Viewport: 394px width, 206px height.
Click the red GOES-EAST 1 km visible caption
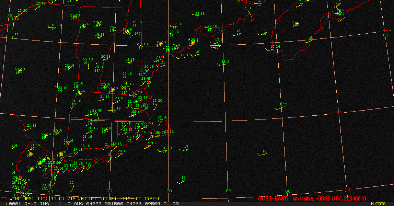(x=312, y=199)
